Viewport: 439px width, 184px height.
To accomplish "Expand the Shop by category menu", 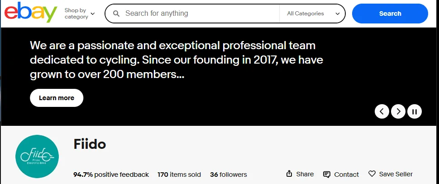I will 80,14.
